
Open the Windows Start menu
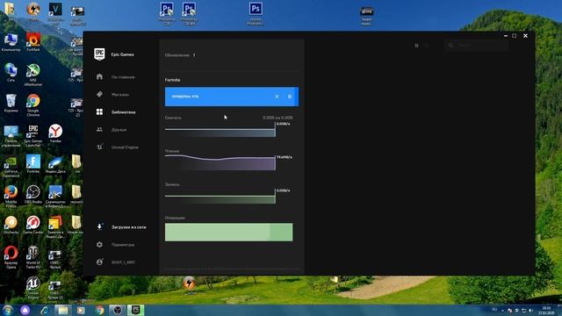pos(7,310)
